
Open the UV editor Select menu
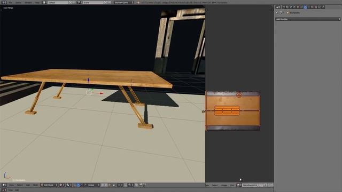[x=215, y=185]
